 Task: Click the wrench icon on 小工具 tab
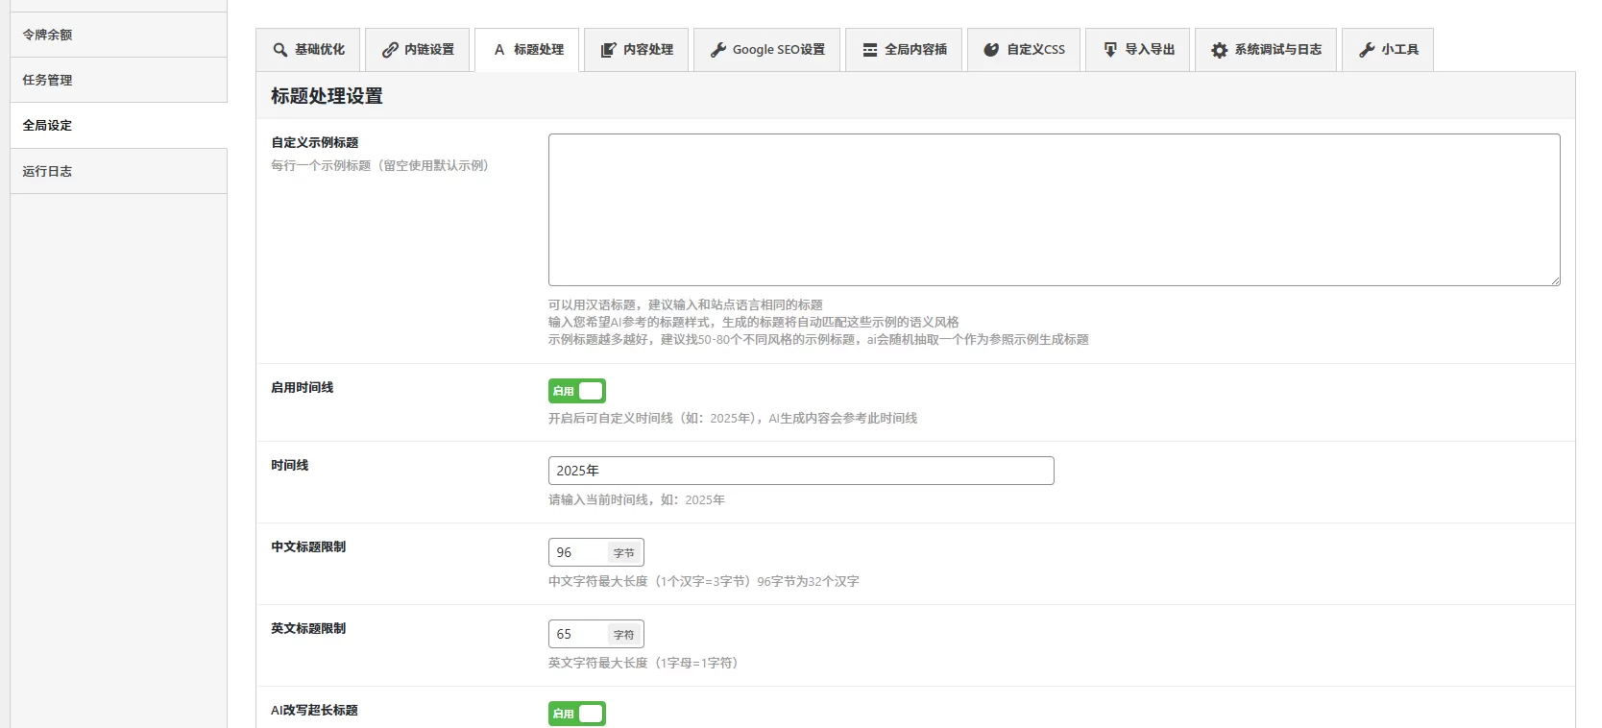1367,50
